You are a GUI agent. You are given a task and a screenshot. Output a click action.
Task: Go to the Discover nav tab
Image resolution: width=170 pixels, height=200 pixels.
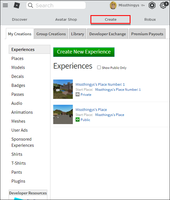(20, 20)
